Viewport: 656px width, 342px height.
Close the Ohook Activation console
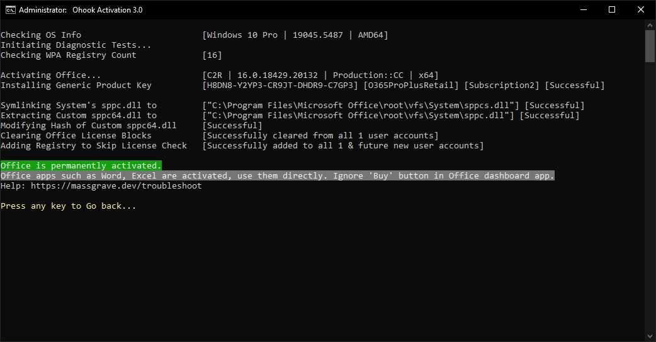pyautogui.click(x=640, y=9)
